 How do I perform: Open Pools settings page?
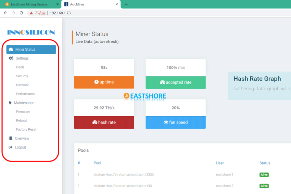(x=20, y=67)
